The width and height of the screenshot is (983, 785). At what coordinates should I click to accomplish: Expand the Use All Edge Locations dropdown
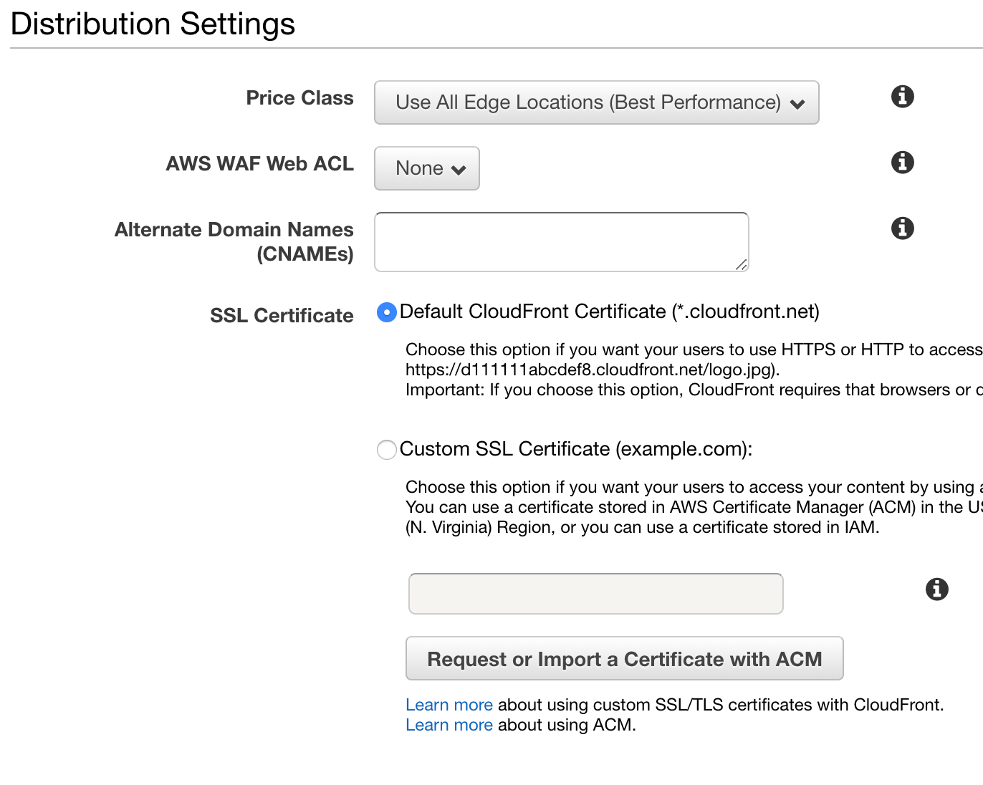coord(596,102)
